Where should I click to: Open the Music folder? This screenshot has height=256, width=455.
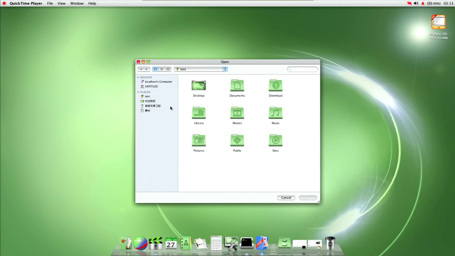click(x=275, y=113)
